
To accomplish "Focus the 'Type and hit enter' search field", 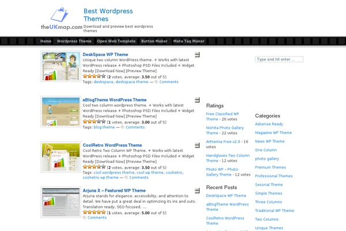I will (279, 59).
